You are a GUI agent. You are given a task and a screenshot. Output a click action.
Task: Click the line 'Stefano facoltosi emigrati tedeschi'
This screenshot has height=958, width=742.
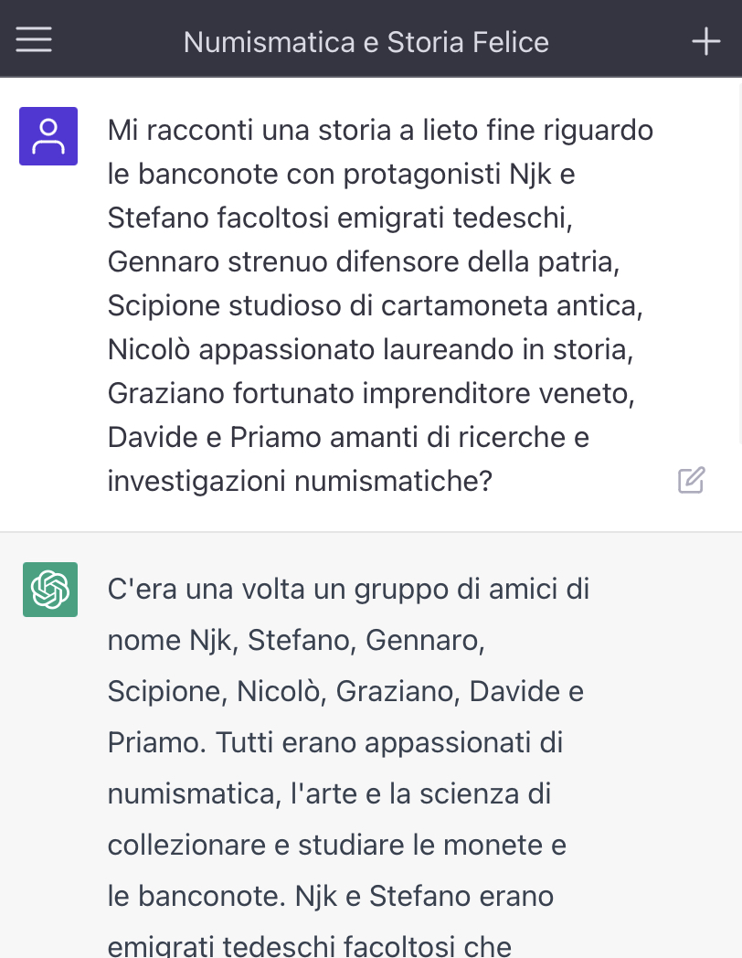point(340,218)
